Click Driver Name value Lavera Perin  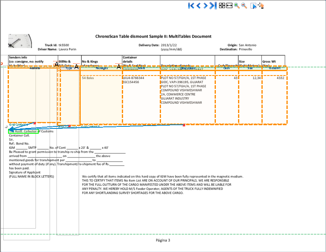click(67, 49)
